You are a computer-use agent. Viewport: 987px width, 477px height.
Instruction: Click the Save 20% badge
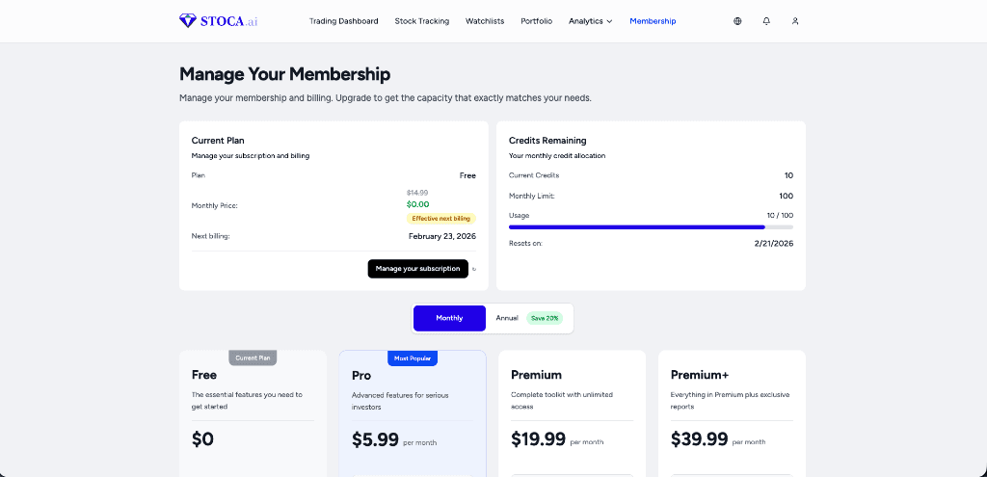[545, 318]
